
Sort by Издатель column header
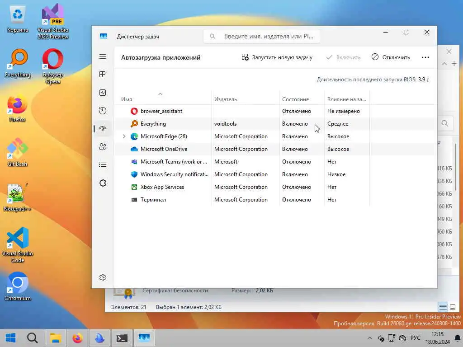point(226,99)
